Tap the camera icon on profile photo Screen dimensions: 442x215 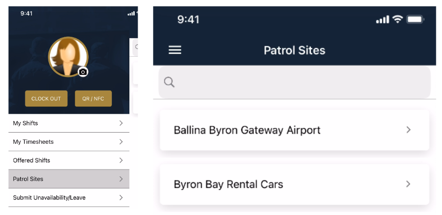[x=83, y=72]
